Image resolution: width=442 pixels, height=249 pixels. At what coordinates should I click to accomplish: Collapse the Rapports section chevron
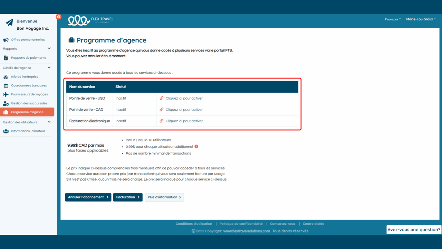[49, 48]
